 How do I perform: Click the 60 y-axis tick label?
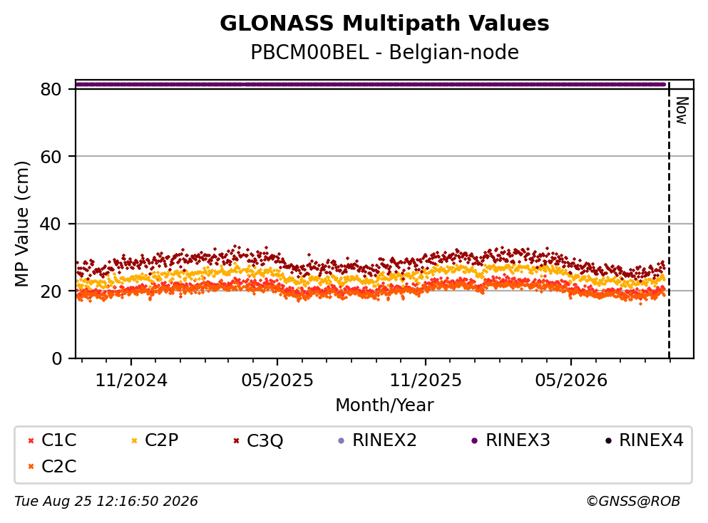pyautogui.click(x=51, y=157)
